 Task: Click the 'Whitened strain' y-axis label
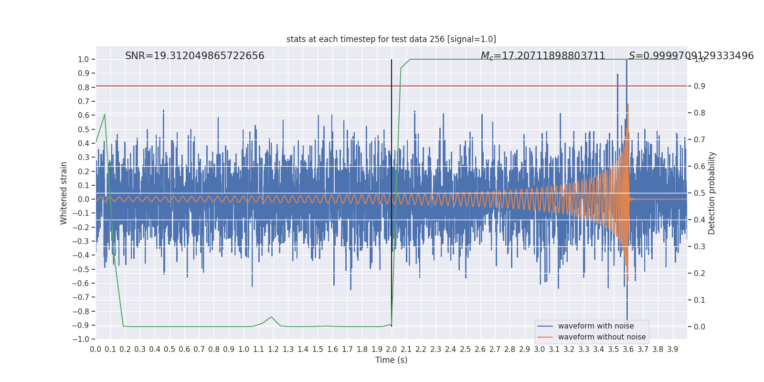pos(64,193)
